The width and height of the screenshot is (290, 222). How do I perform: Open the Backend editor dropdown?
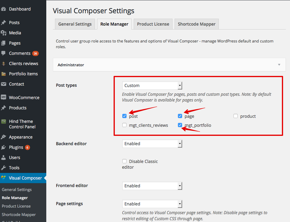[152, 144]
